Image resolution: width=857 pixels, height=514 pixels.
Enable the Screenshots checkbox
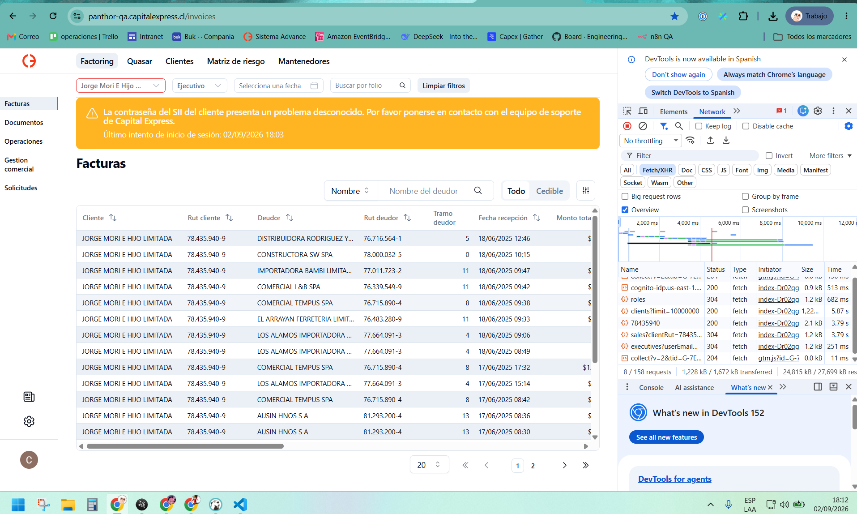745,210
